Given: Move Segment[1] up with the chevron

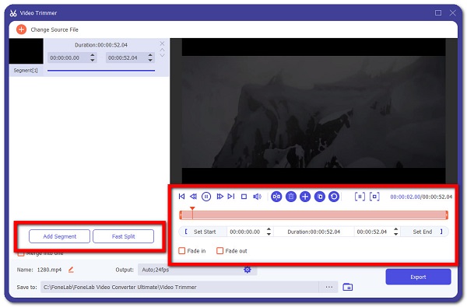Looking at the screenshot, I should pos(162,50).
